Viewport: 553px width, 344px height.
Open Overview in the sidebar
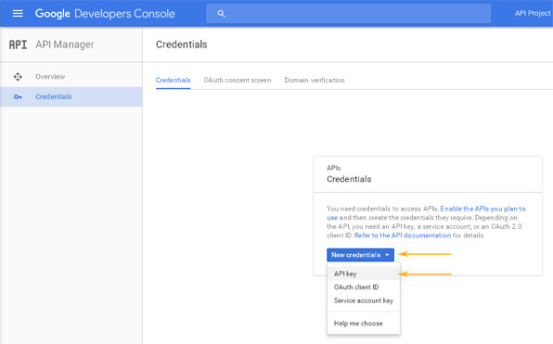(71, 77)
